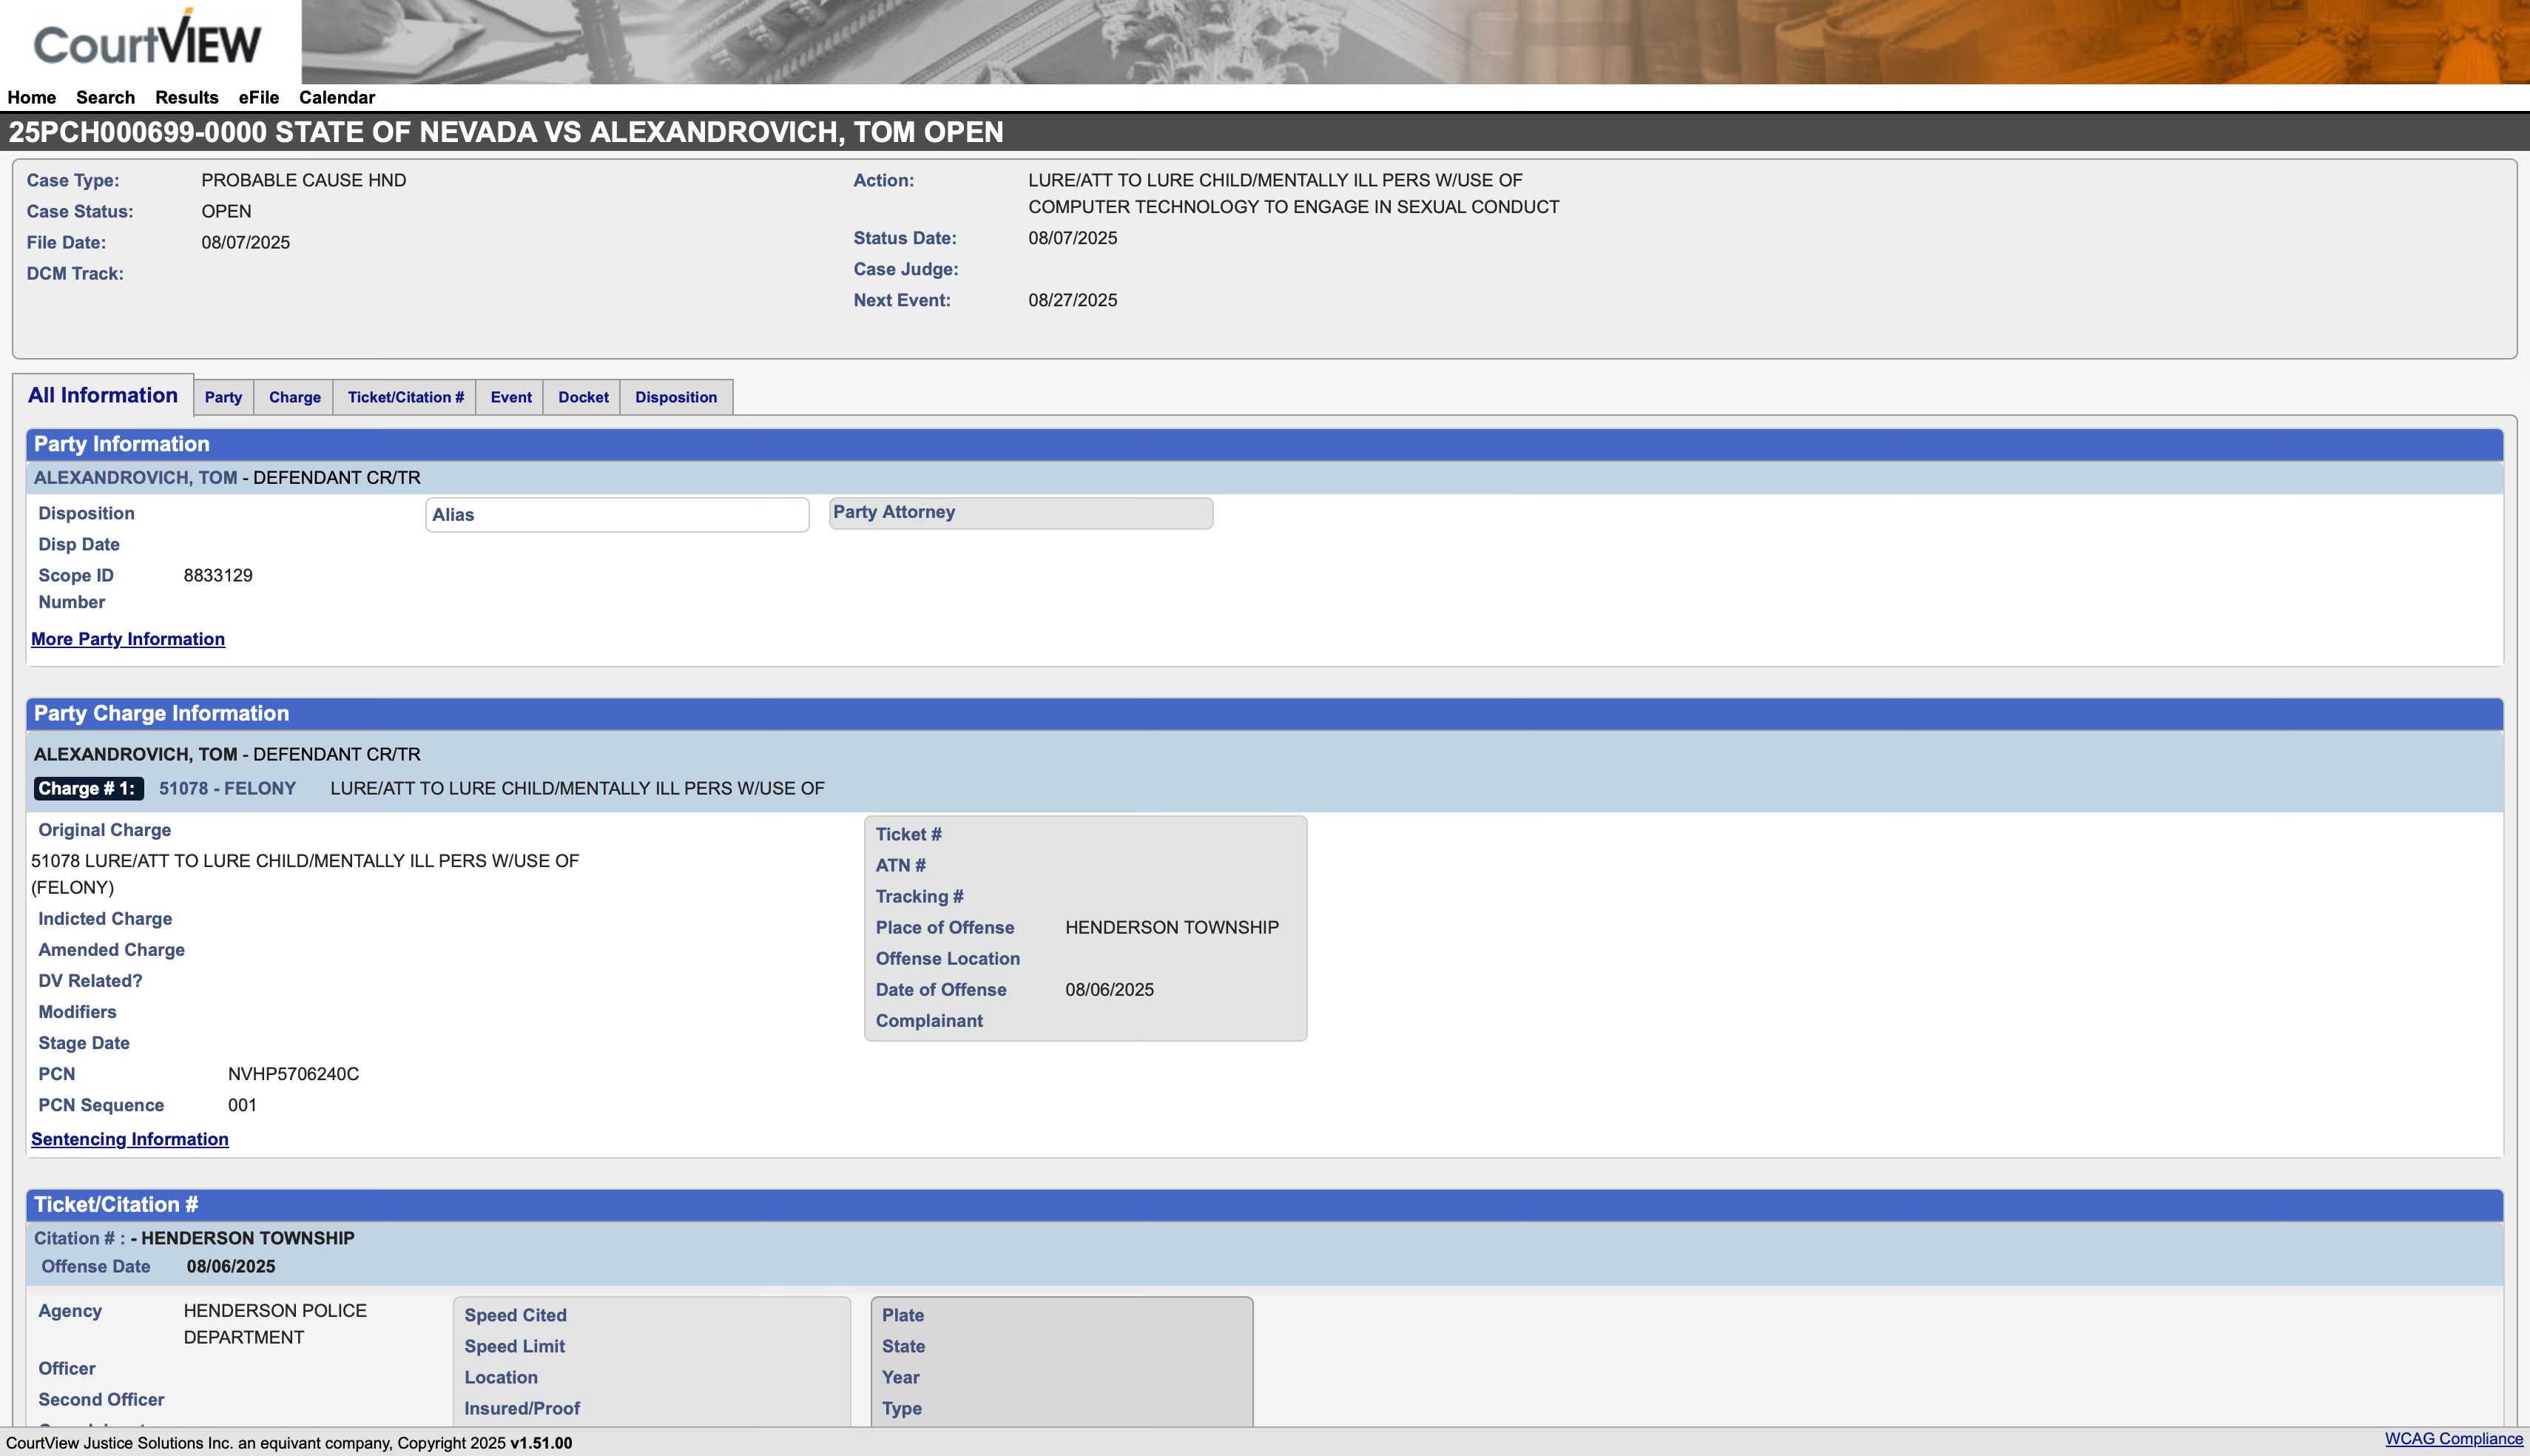The height and width of the screenshot is (1456, 2530).
Task: Open the eFile menu item
Action: click(x=258, y=97)
